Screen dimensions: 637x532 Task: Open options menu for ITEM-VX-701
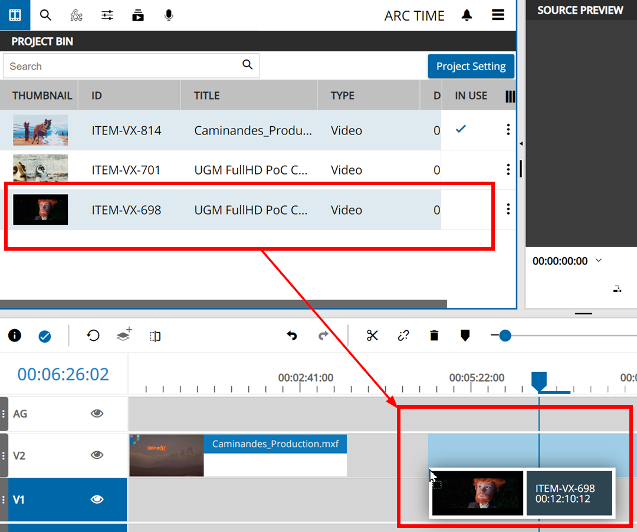tap(508, 170)
